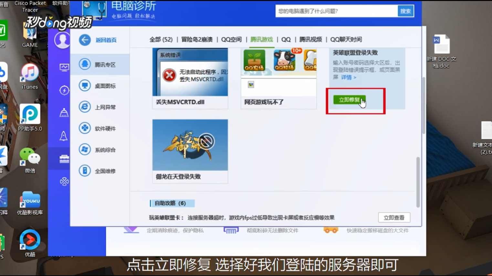Click the back arrow icon beside 返回首页

tap(85, 40)
